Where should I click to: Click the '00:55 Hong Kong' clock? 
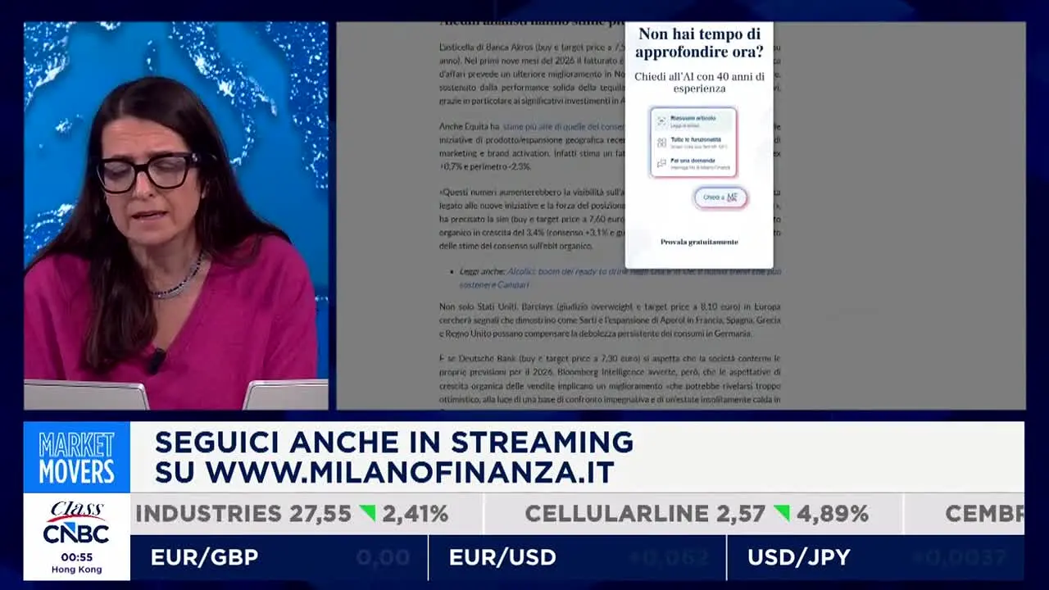click(x=76, y=563)
